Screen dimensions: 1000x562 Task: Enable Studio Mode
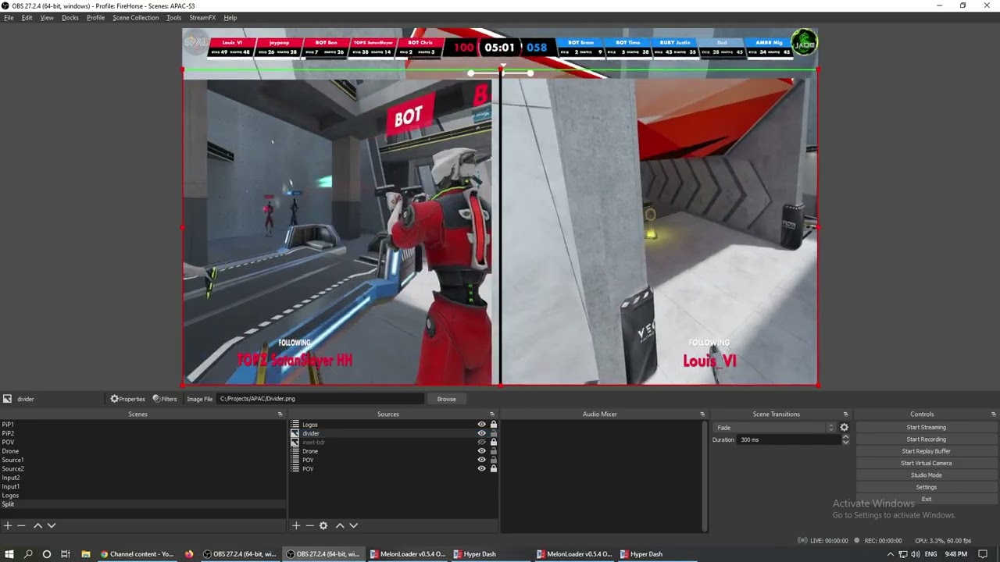click(x=927, y=475)
